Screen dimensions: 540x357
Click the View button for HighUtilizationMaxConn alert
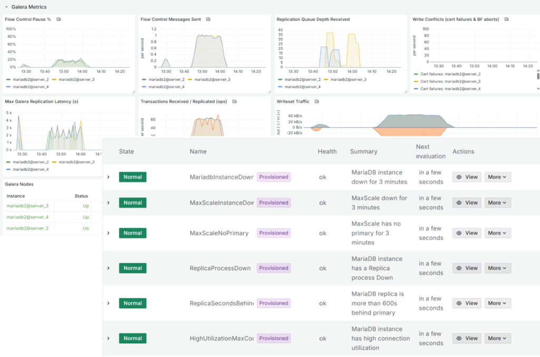coord(467,338)
